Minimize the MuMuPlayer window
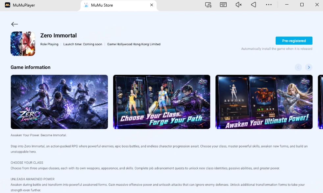The height and width of the screenshot is (193, 323). tap(287, 5)
